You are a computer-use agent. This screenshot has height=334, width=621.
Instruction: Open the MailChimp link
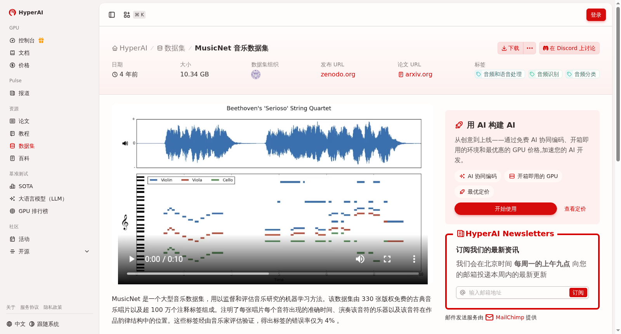pos(505,317)
